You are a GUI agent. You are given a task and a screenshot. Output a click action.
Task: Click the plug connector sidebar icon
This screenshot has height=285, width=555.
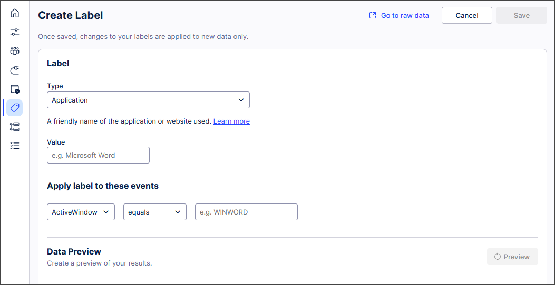[x=15, y=70]
